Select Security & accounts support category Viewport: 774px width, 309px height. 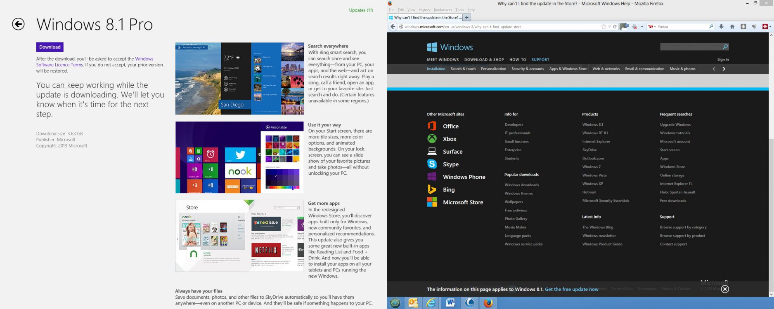[528, 69]
